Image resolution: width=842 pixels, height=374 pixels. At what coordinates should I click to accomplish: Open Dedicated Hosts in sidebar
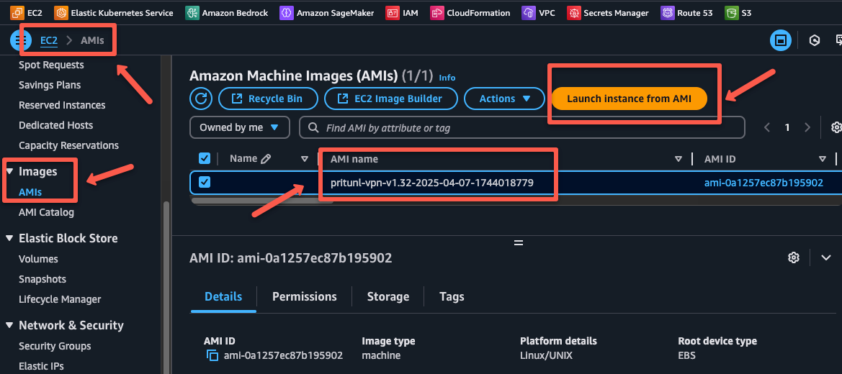56,125
